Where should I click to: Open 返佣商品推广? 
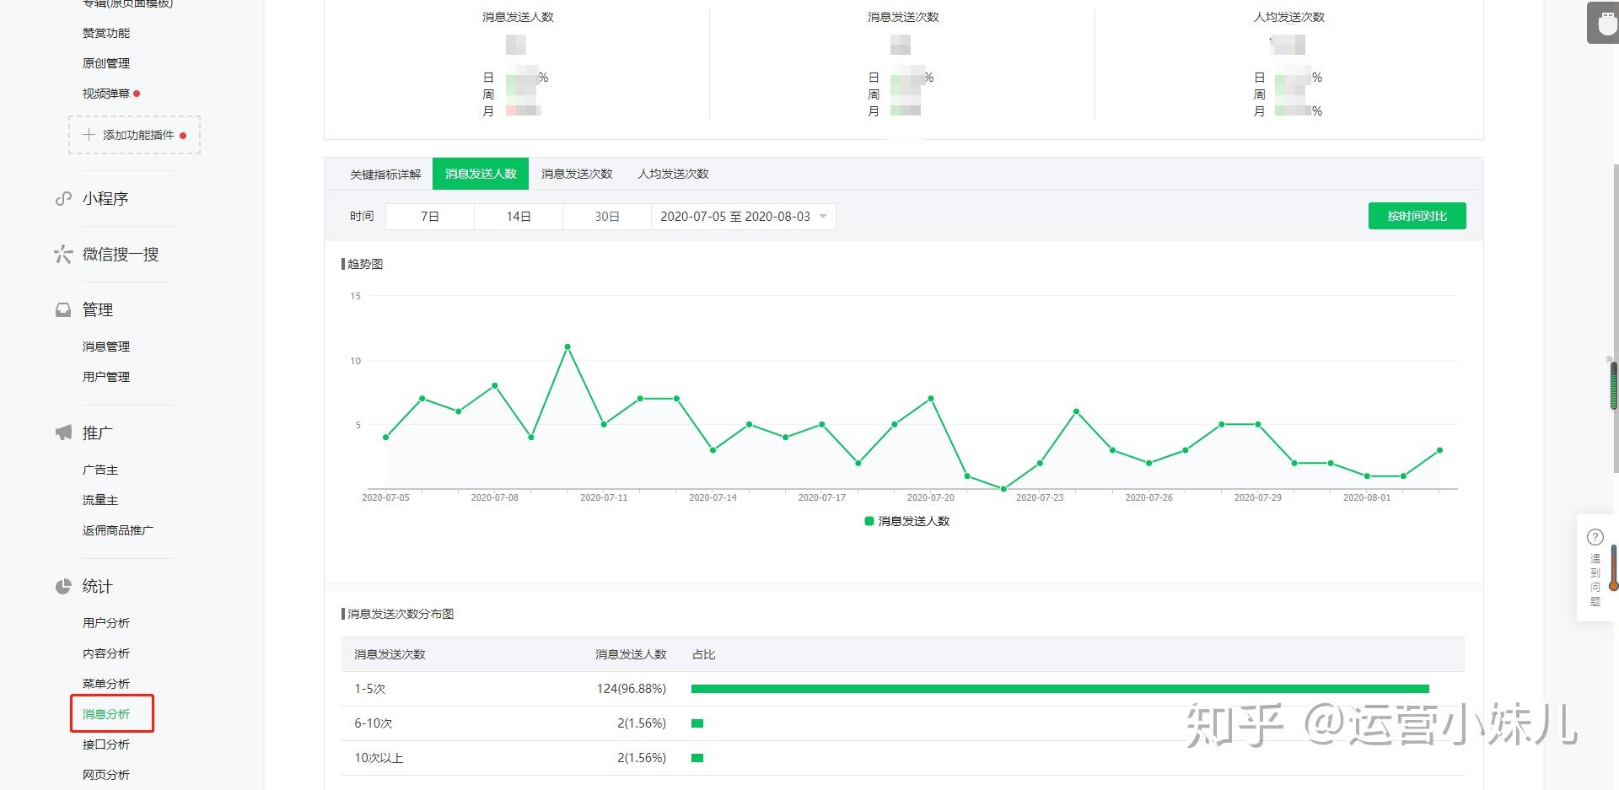pos(118,530)
